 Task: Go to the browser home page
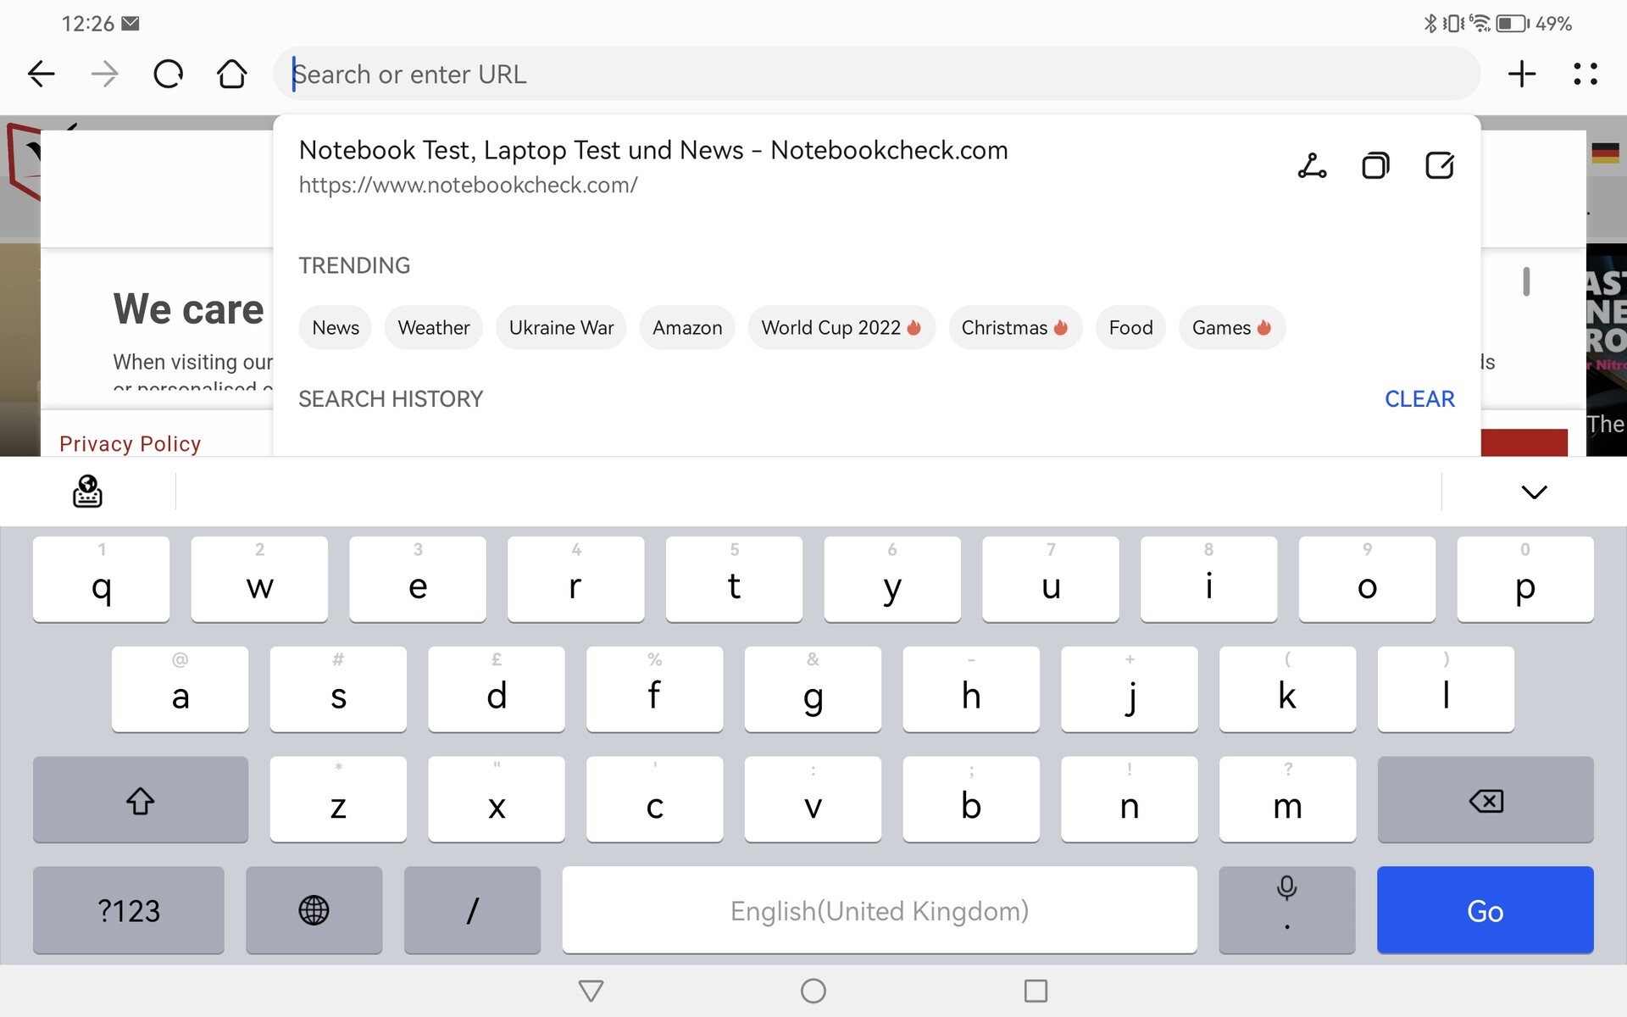pos(231,75)
